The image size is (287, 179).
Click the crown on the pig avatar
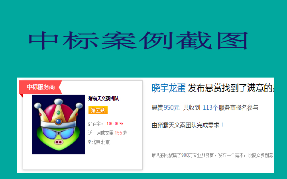[x=58, y=113]
